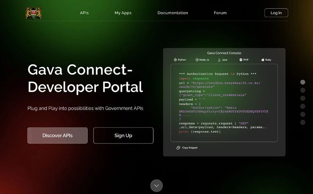Jump to the last slide indicator dot
This screenshot has width=313, height=194.
pyautogui.click(x=302, y=122)
